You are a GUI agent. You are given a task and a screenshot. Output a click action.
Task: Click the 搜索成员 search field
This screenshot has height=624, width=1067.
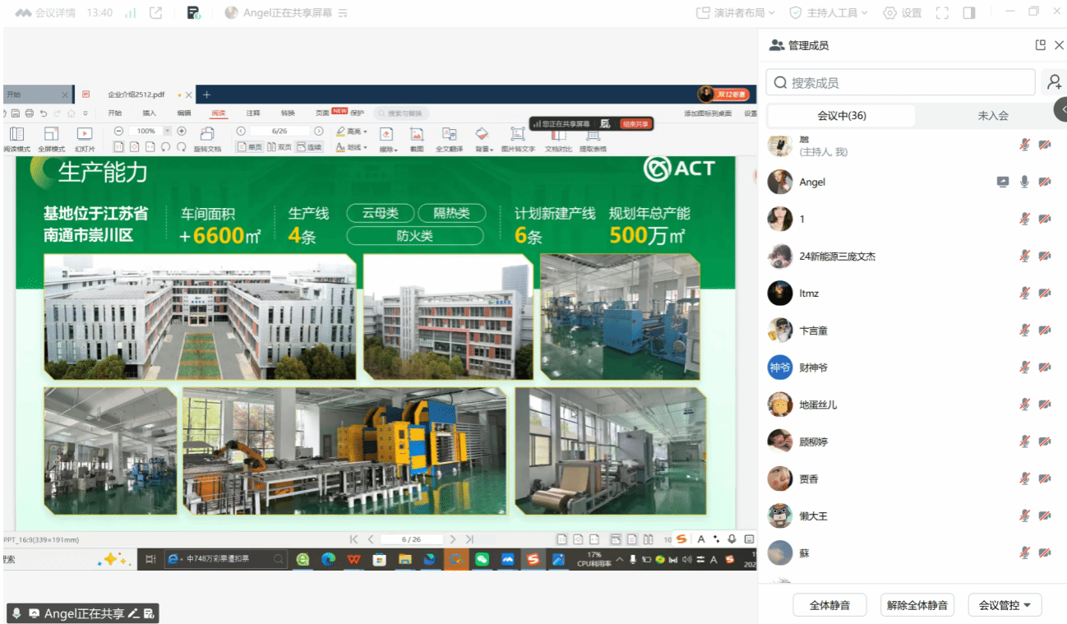coord(900,83)
